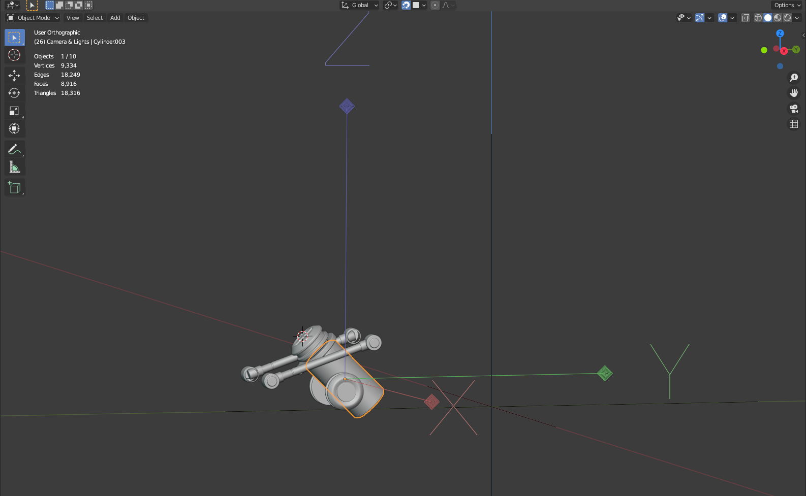Click the Z axis on navigation gizmo
The width and height of the screenshot is (806, 496).
click(x=780, y=34)
